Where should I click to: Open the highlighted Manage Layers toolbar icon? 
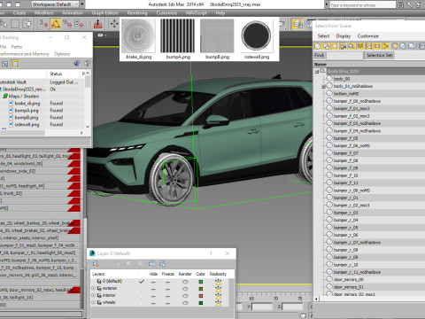(x=297, y=24)
